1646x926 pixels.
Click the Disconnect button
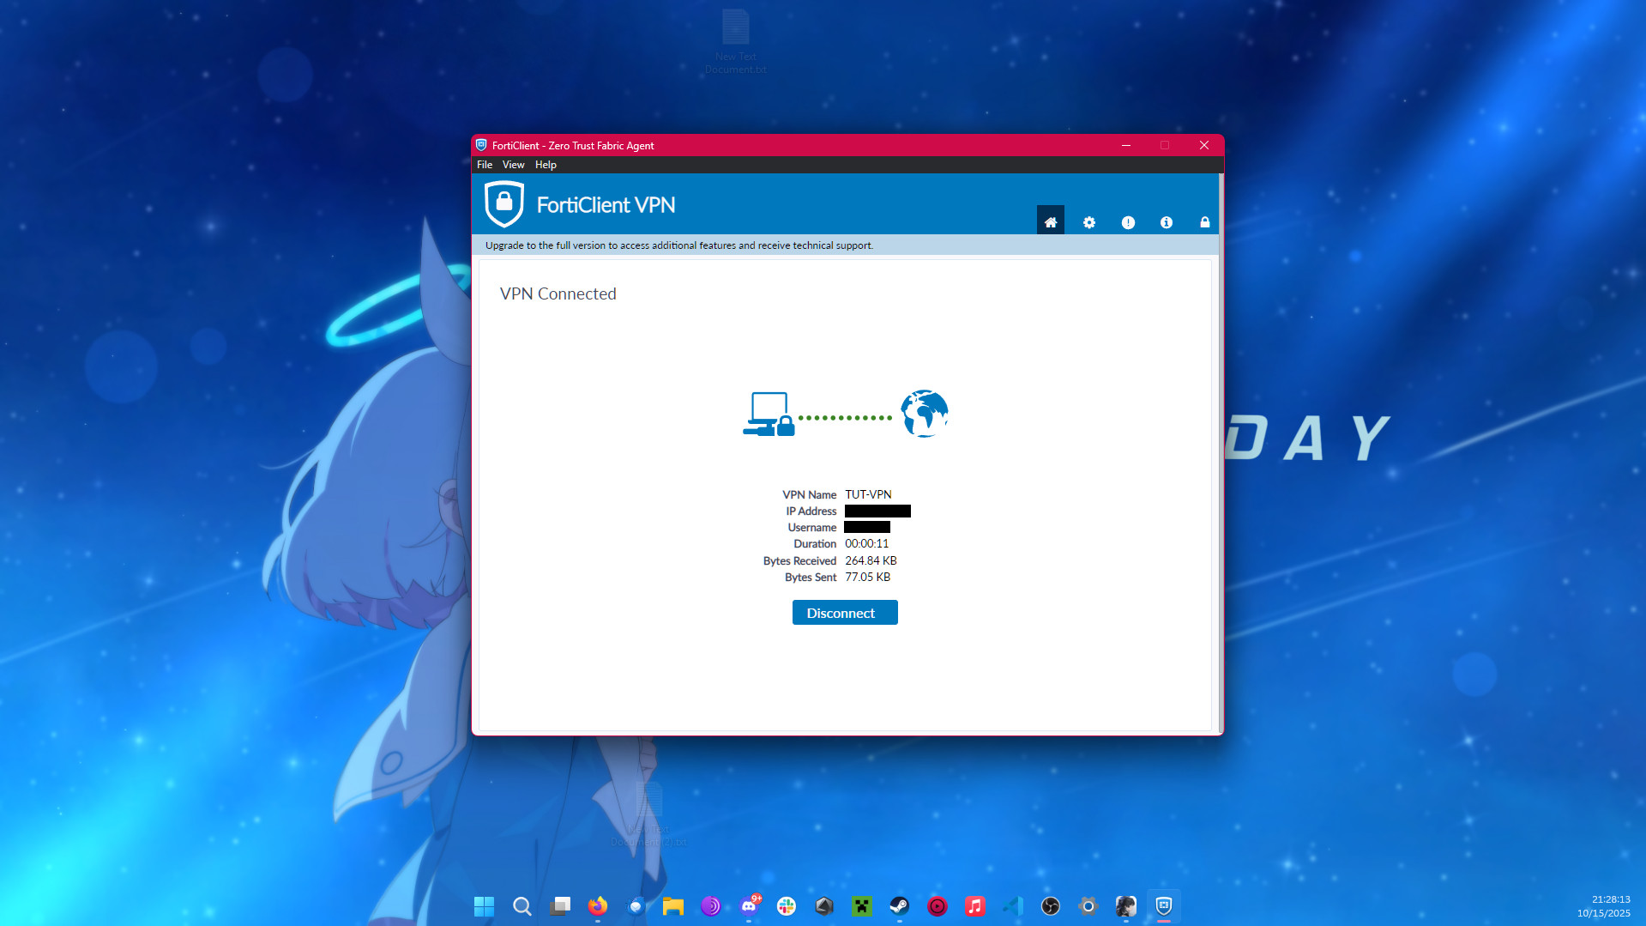(845, 613)
